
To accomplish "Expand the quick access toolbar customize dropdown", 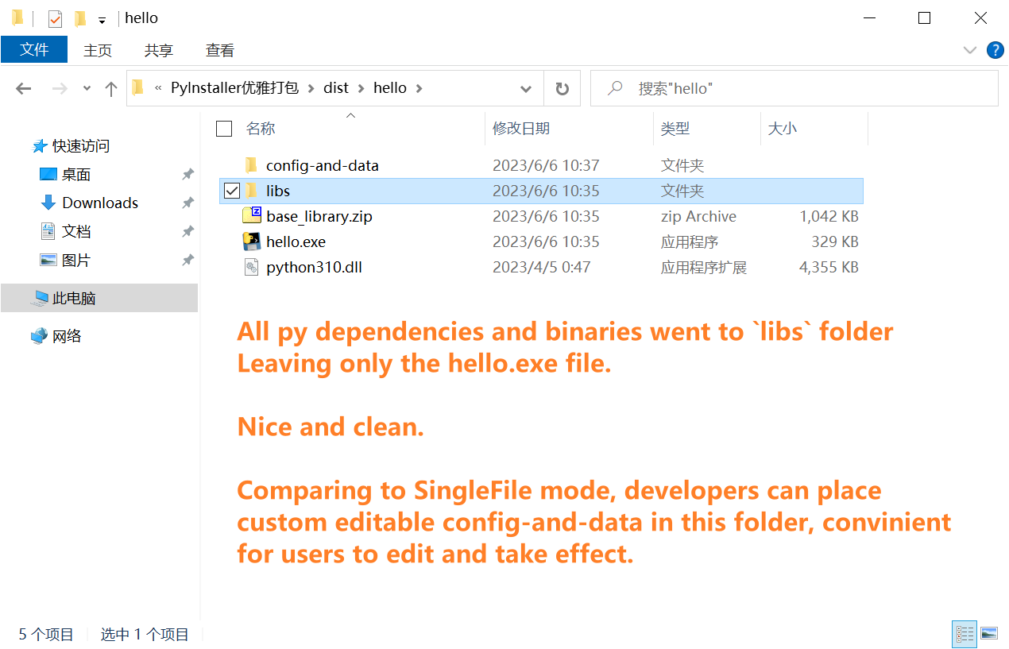I will (x=100, y=17).
